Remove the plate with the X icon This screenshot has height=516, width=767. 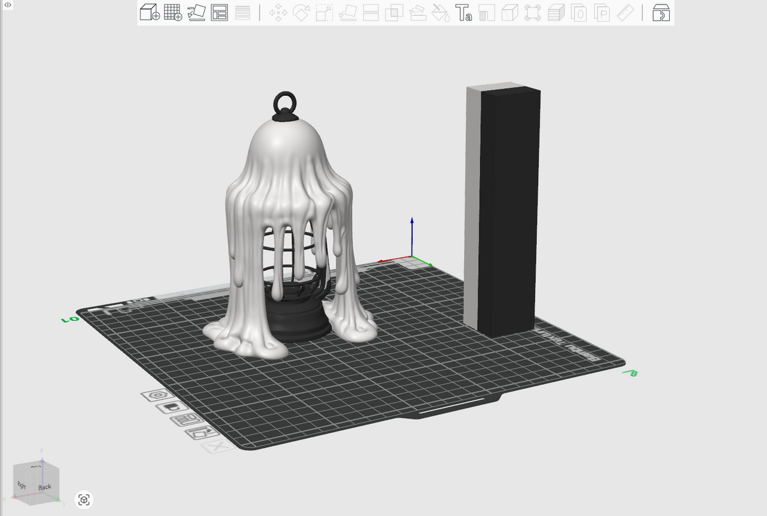(x=218, y=447)
